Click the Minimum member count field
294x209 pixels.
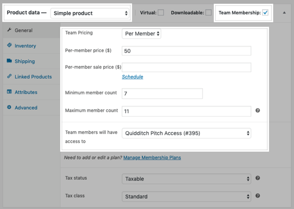(x=162, y=93)
